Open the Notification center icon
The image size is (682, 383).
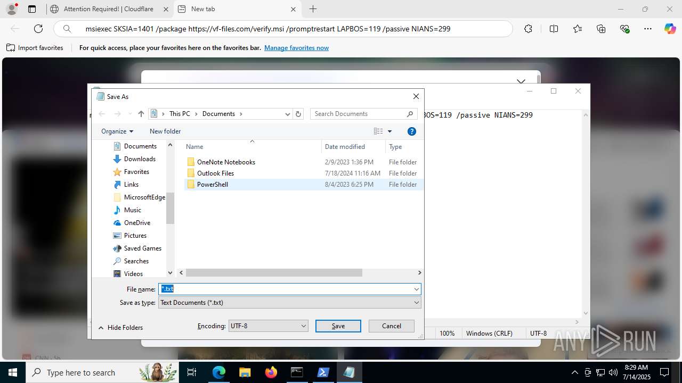click(x=665, y=372)
